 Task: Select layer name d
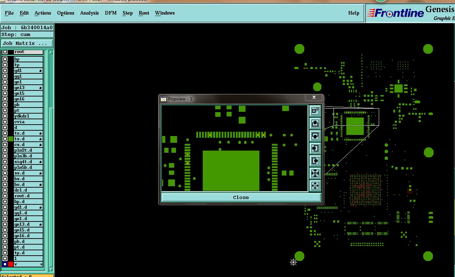29,127
